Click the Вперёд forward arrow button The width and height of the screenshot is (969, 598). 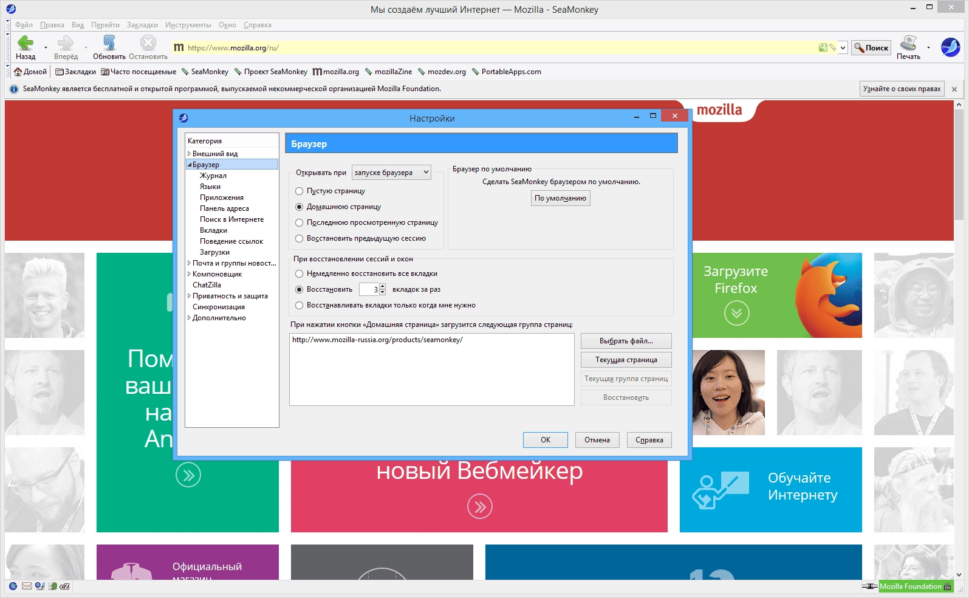65,43
